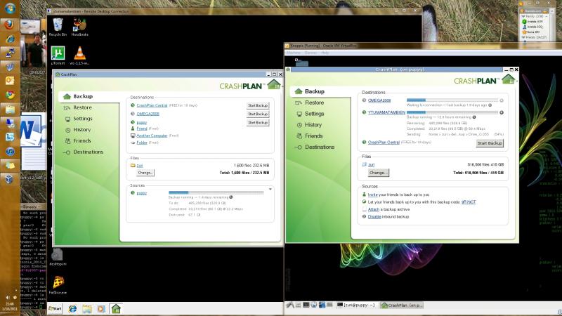This screenshot has width=562, height=316.
Task: Open the Machine menu in VirtualBox
Action: (293, 53)
